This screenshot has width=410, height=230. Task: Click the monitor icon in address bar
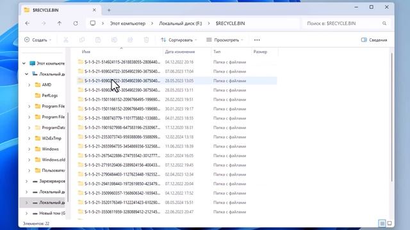pyautogui.click(x=93, y=23)
